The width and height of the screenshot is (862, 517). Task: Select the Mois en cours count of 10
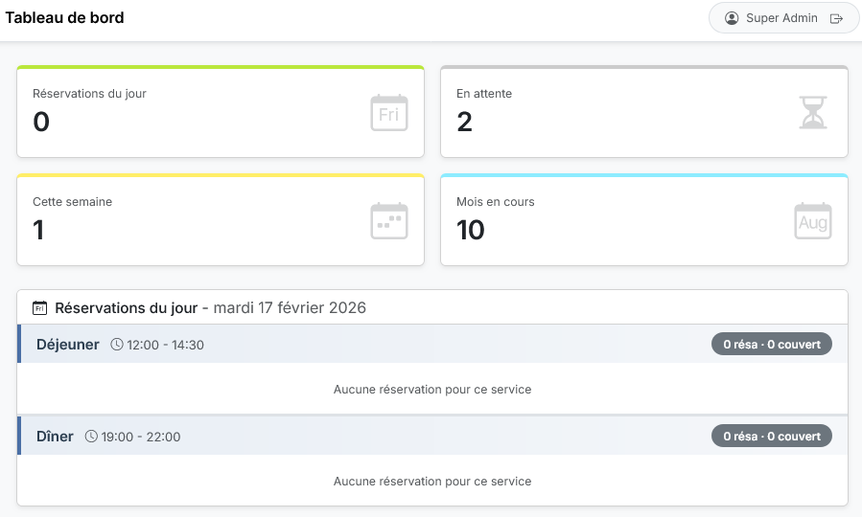(470, 230)
